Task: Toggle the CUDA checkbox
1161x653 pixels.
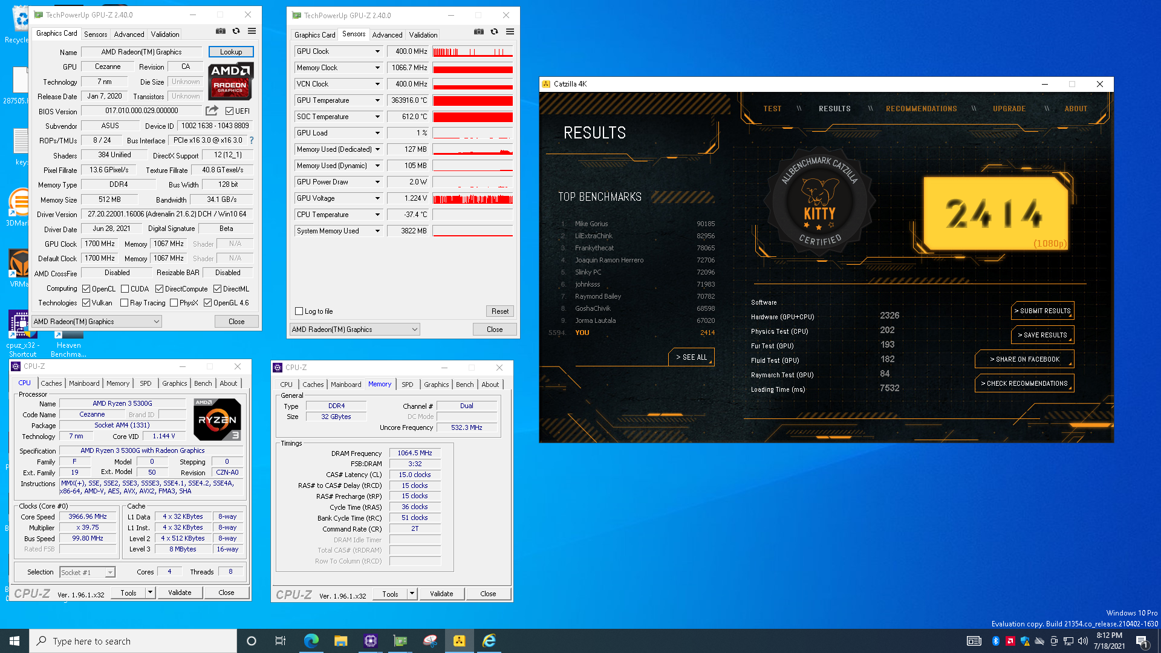Action: tap(125, 289)
